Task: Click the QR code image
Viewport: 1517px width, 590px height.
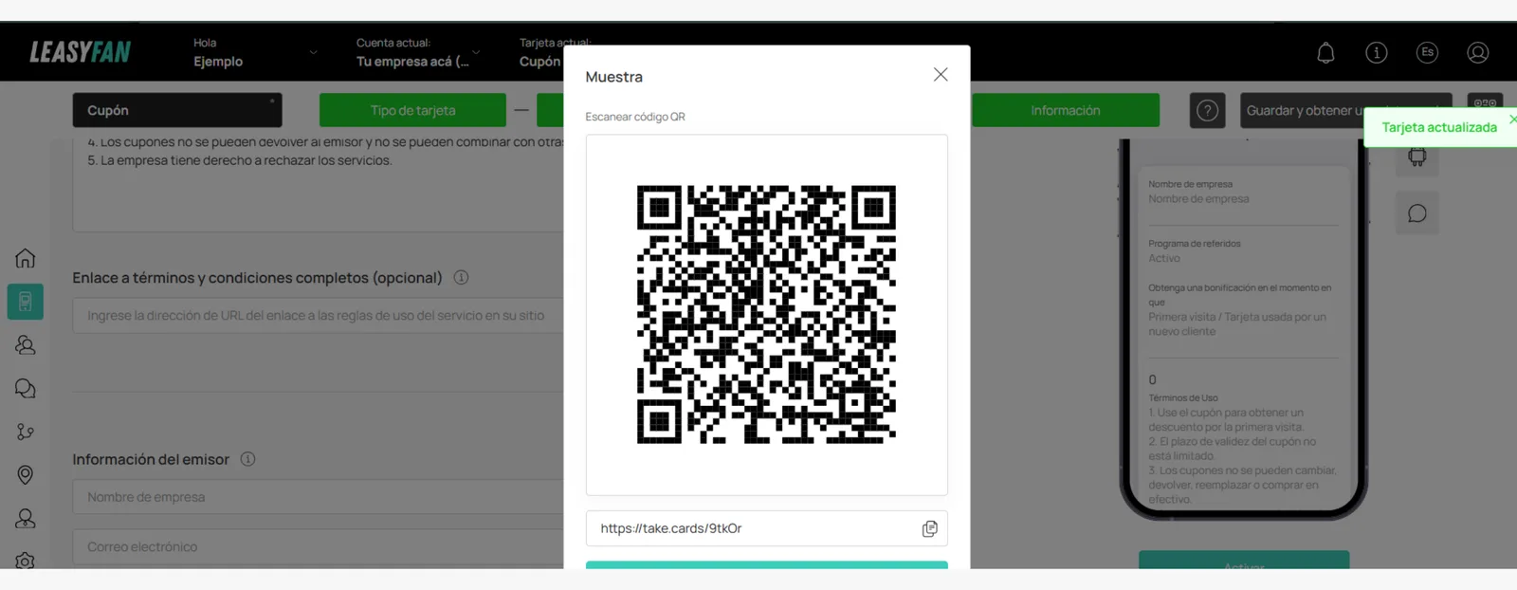Action: click(x=766, y=315)
